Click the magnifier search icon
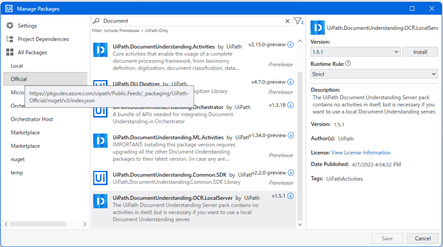The height and width of the screenshot is (247, 443). [96, 21]
